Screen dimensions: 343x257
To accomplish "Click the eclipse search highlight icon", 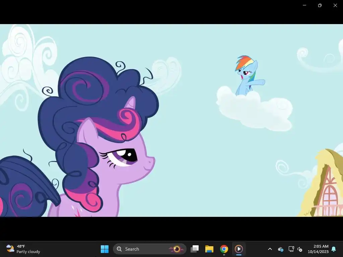I will [x=176, y=249].
